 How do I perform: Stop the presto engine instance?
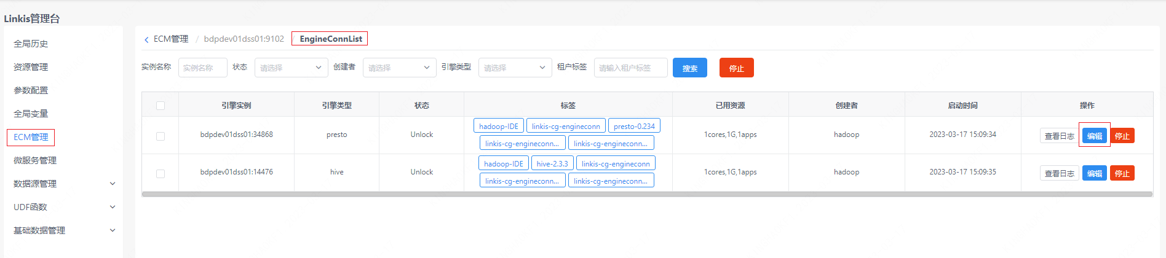1122,136
